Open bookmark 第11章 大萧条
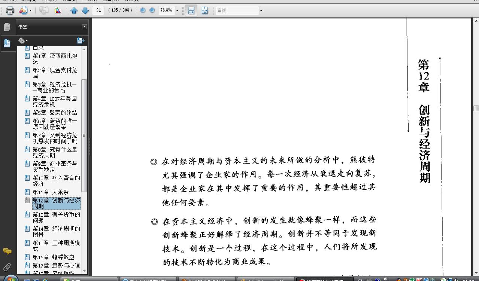The width and height of the screenshot is (479, 281). (51, 192)
